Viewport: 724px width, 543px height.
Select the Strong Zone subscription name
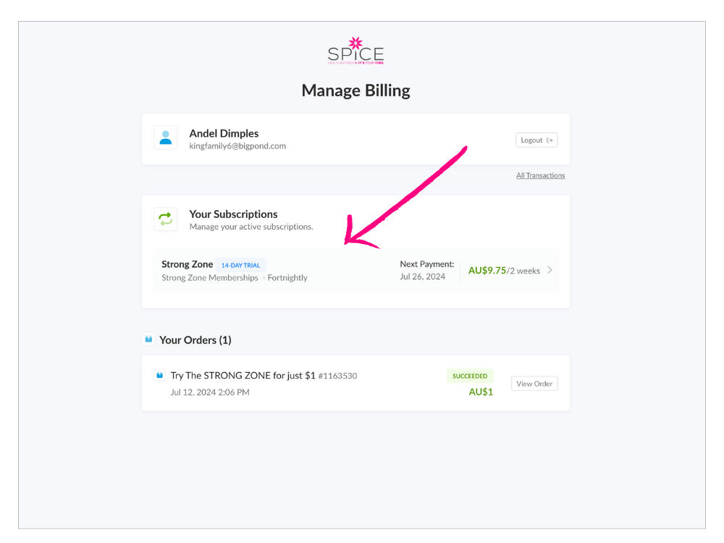coord(187,264)
